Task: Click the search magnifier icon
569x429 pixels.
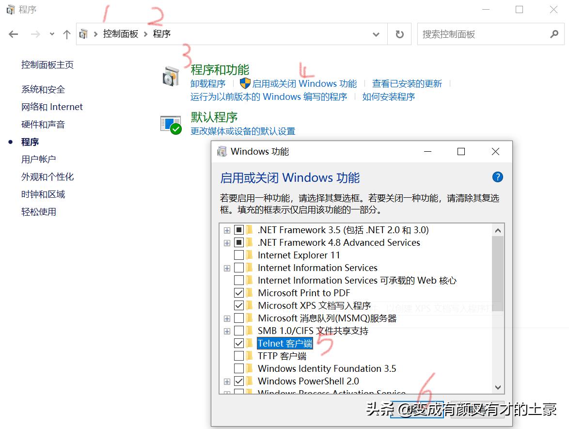Action: 553,34
